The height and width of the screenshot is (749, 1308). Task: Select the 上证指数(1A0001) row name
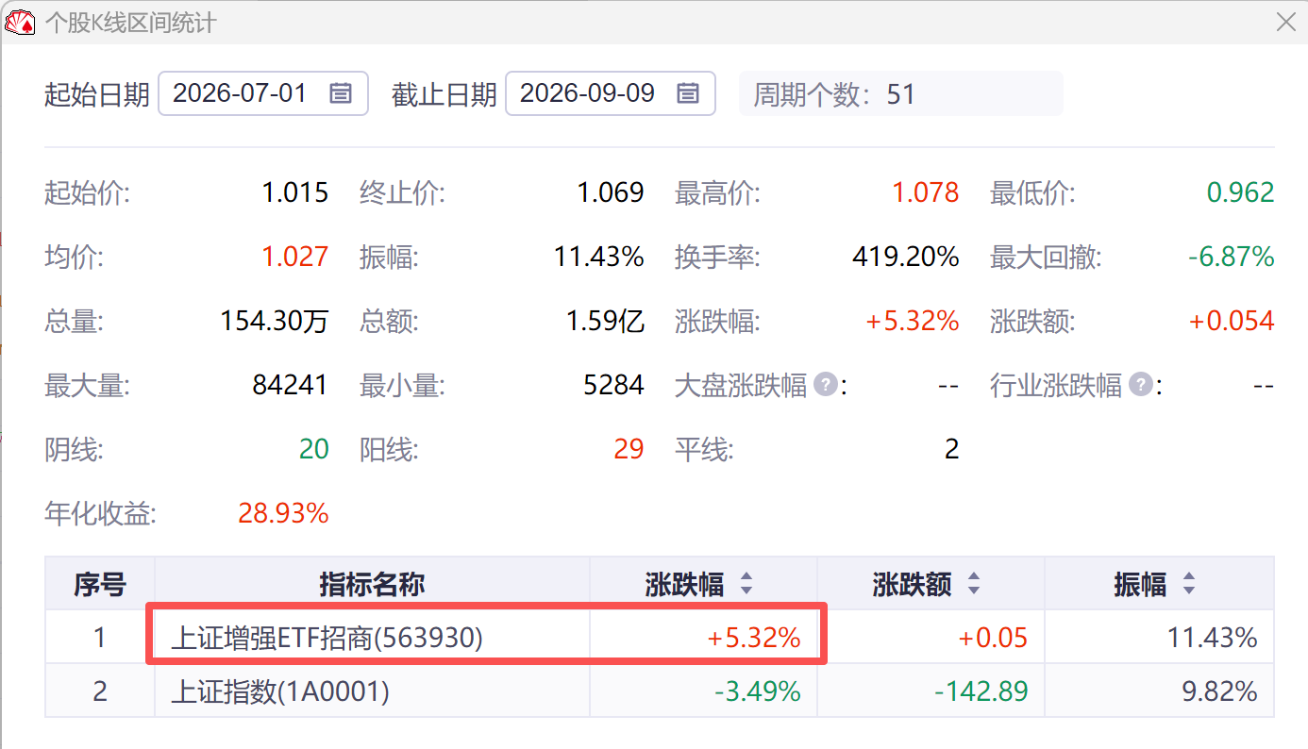[x=280, y=692]
